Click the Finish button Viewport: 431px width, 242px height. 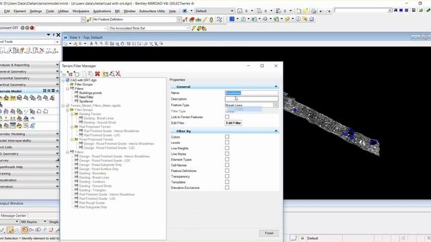(269, 233)
